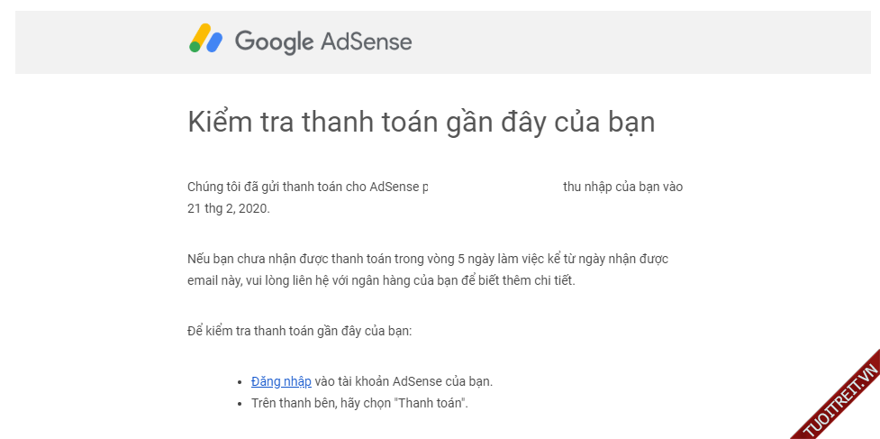Click the Google AdSense colored logo icon
This screenshot has height=439, width=880.
205,39
